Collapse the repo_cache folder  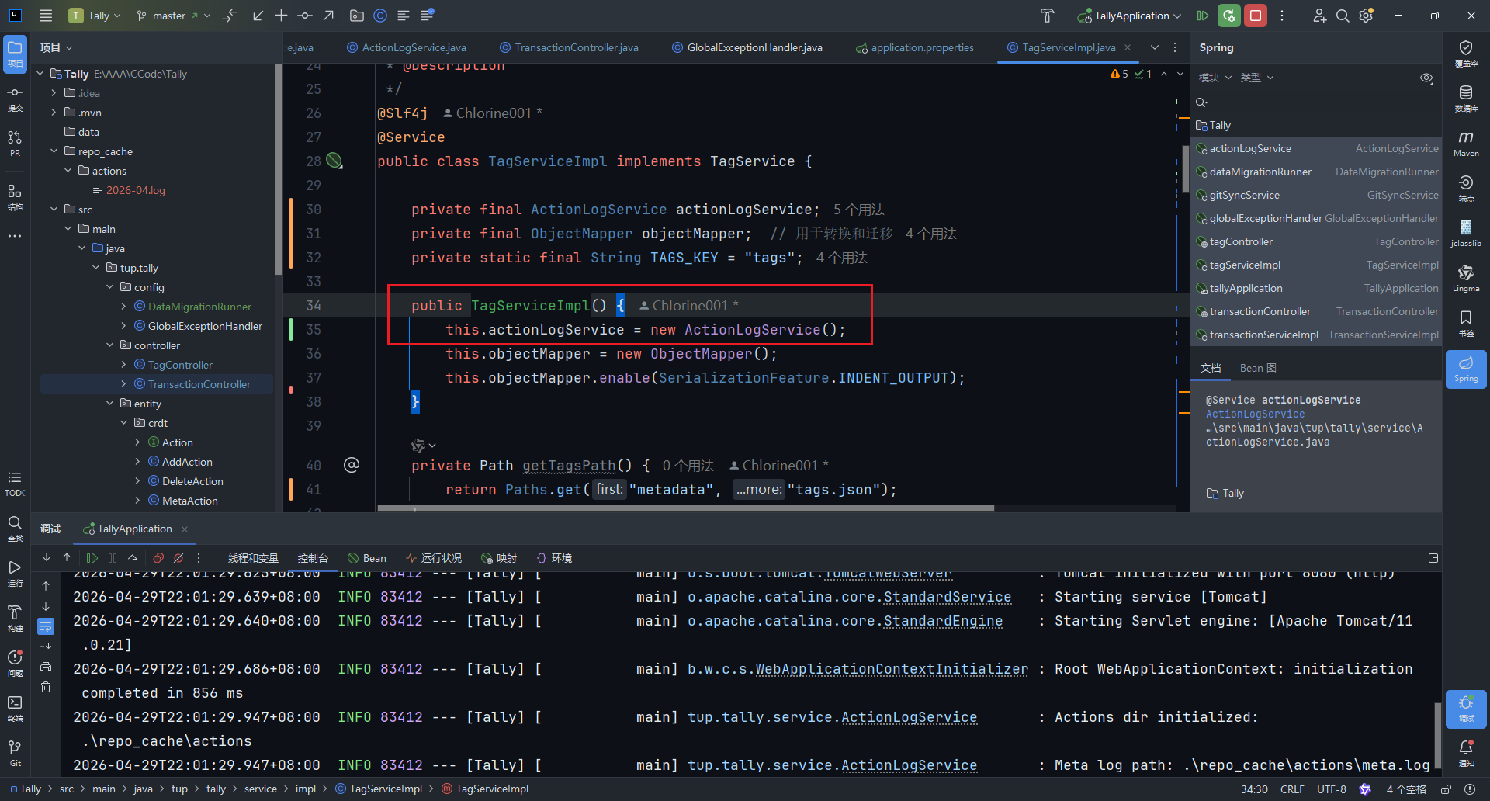[x=54, y=151]
